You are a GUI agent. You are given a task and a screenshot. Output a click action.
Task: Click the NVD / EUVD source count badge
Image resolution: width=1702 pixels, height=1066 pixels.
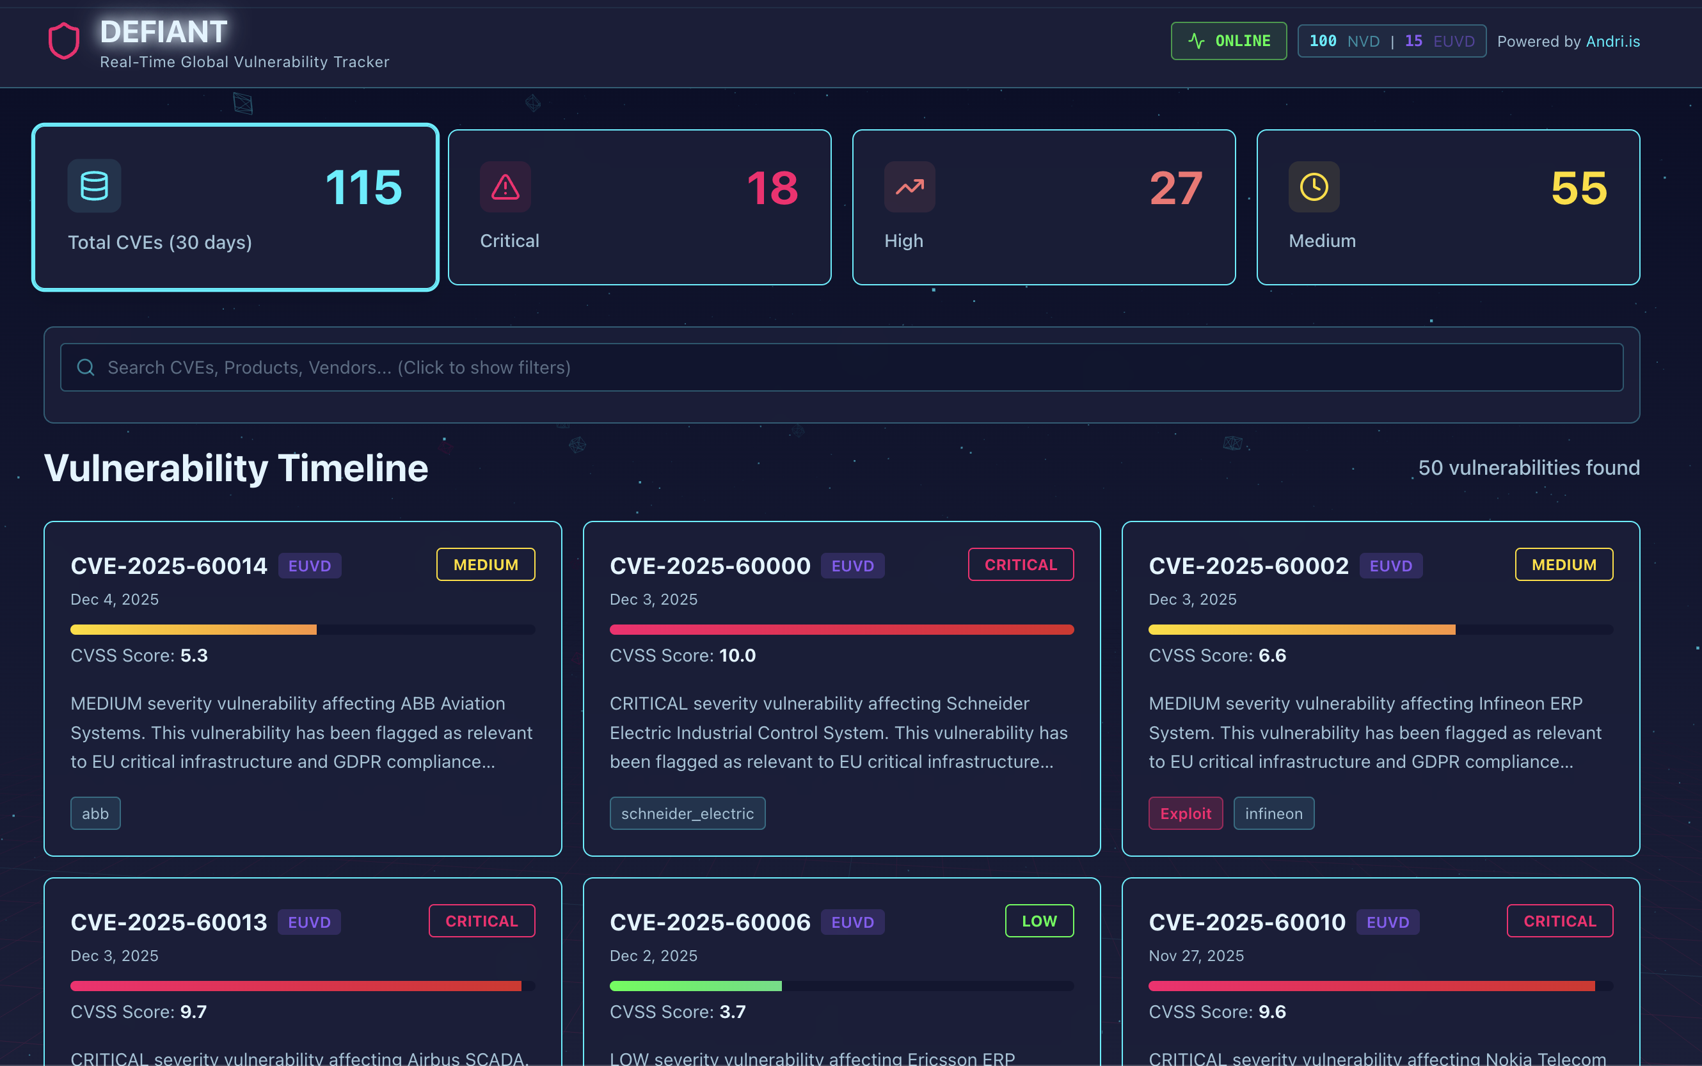[x=1391, y=41]
